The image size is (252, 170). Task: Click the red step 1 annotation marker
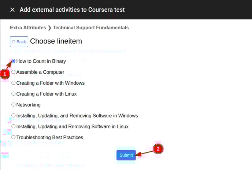(x=5, y=74)
